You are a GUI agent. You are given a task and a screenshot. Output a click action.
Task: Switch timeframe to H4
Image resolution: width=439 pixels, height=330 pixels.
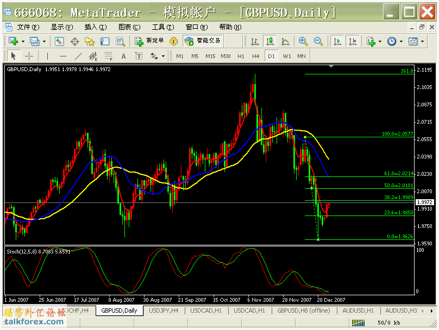(x=256, y=56)
